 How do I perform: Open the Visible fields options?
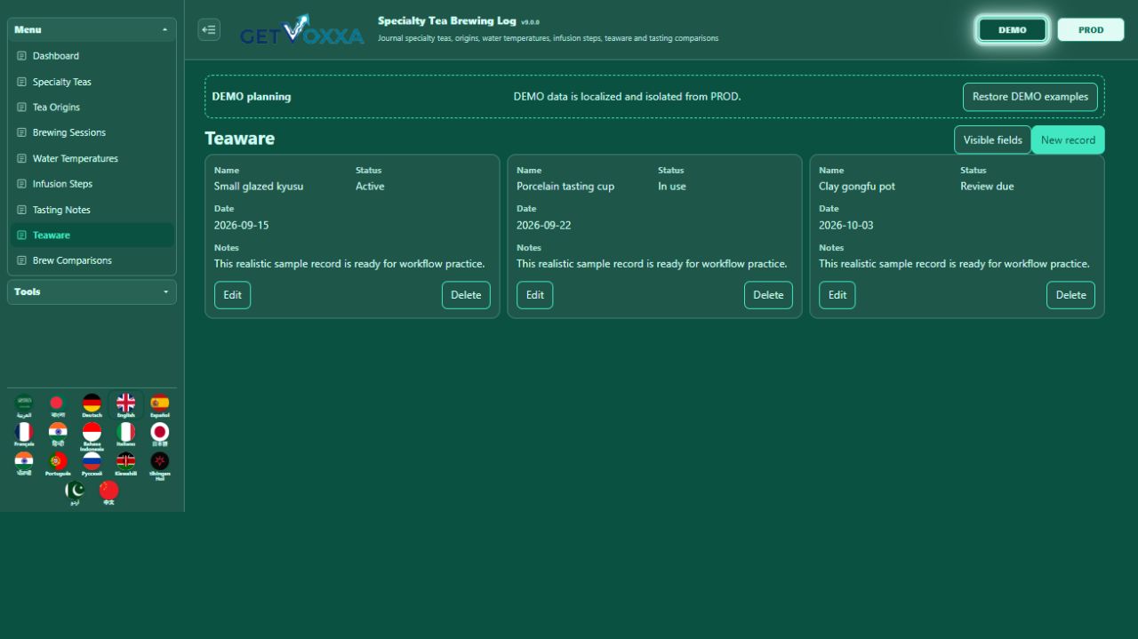[992, 140]
